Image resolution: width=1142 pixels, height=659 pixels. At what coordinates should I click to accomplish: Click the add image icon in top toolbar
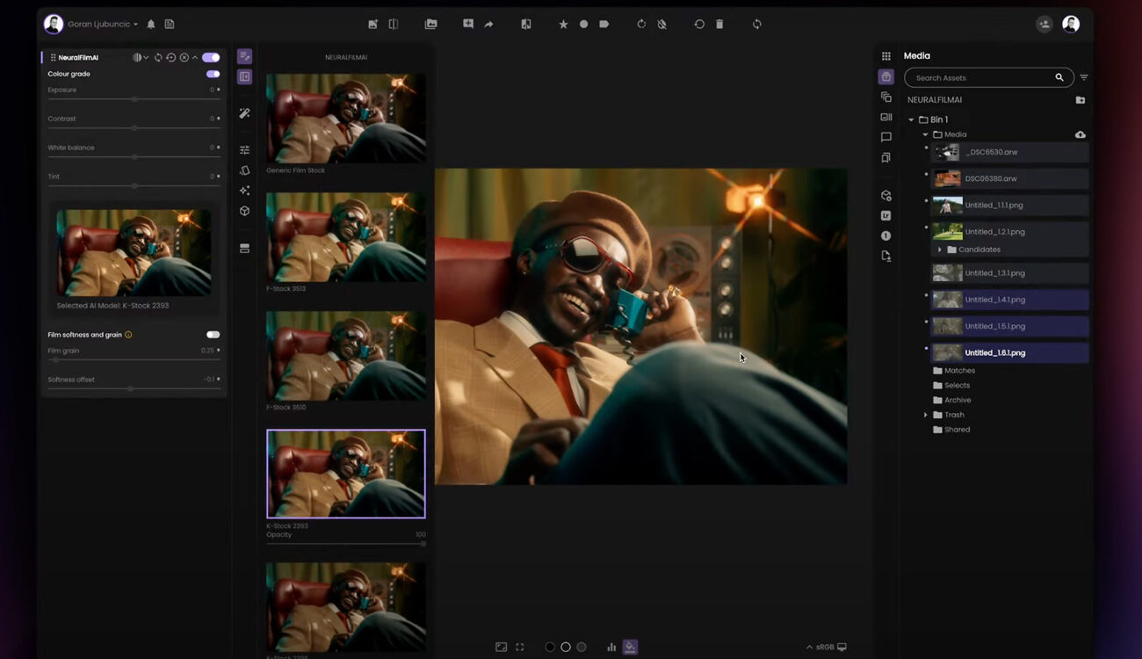[372, 25]
